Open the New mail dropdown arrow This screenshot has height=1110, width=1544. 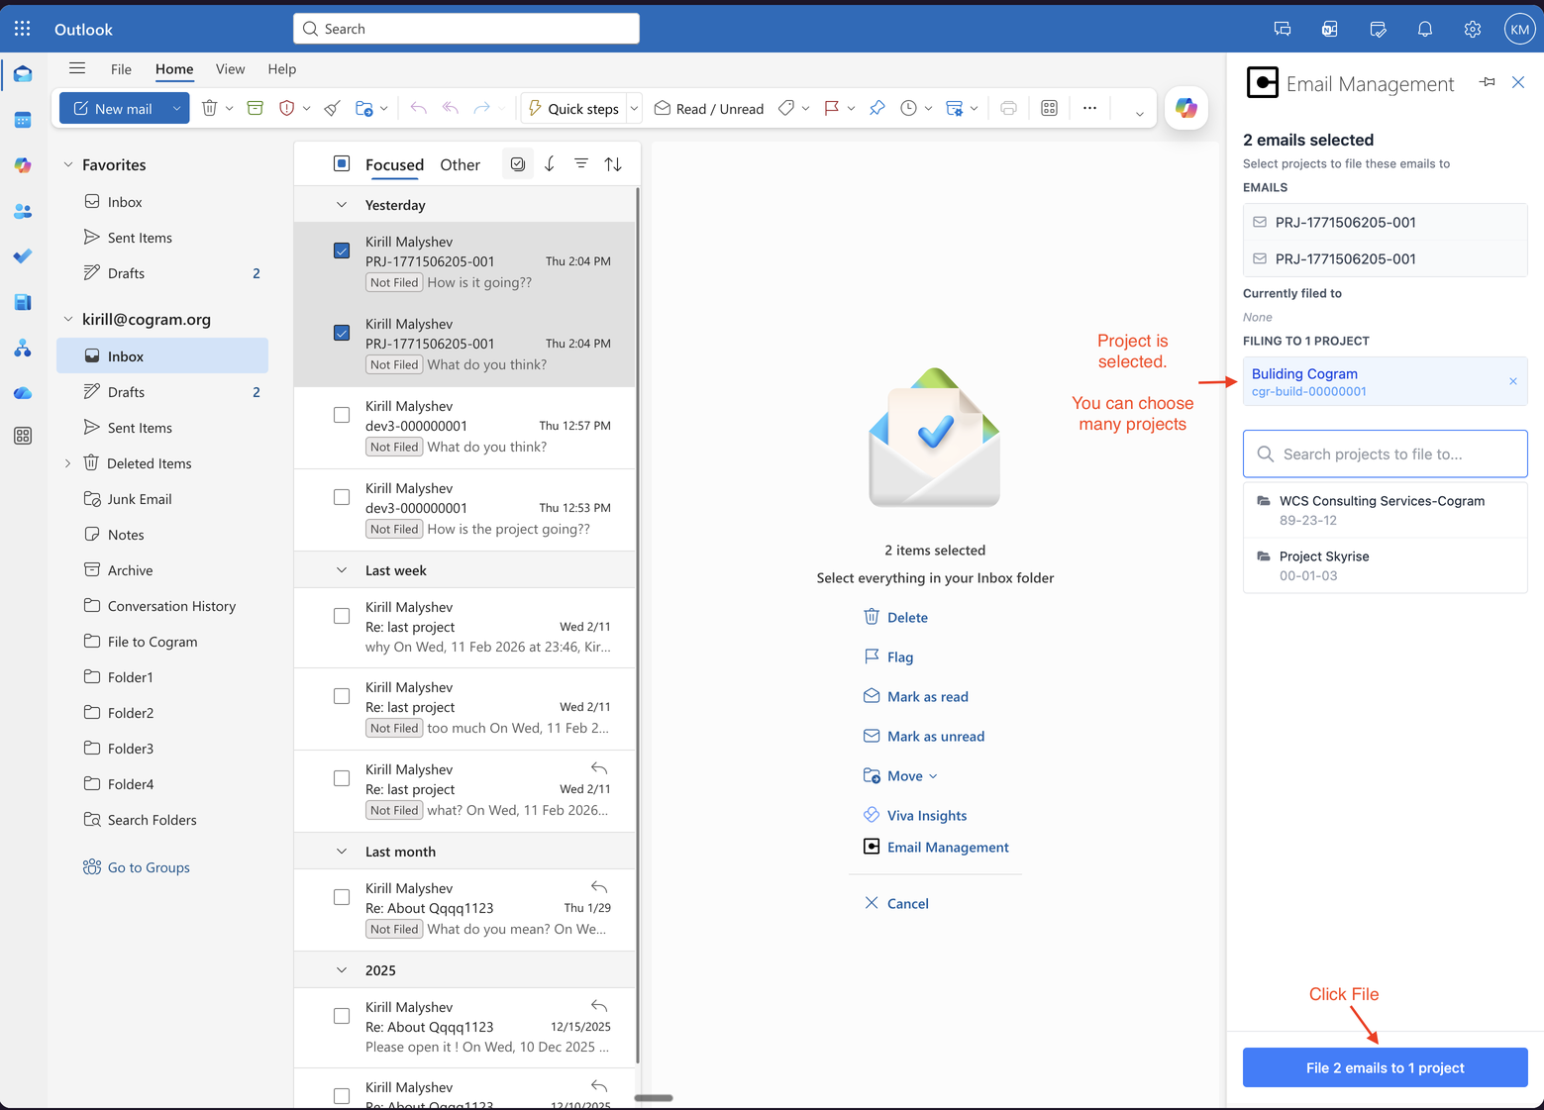pyautogui.click(x=176, y=108)
